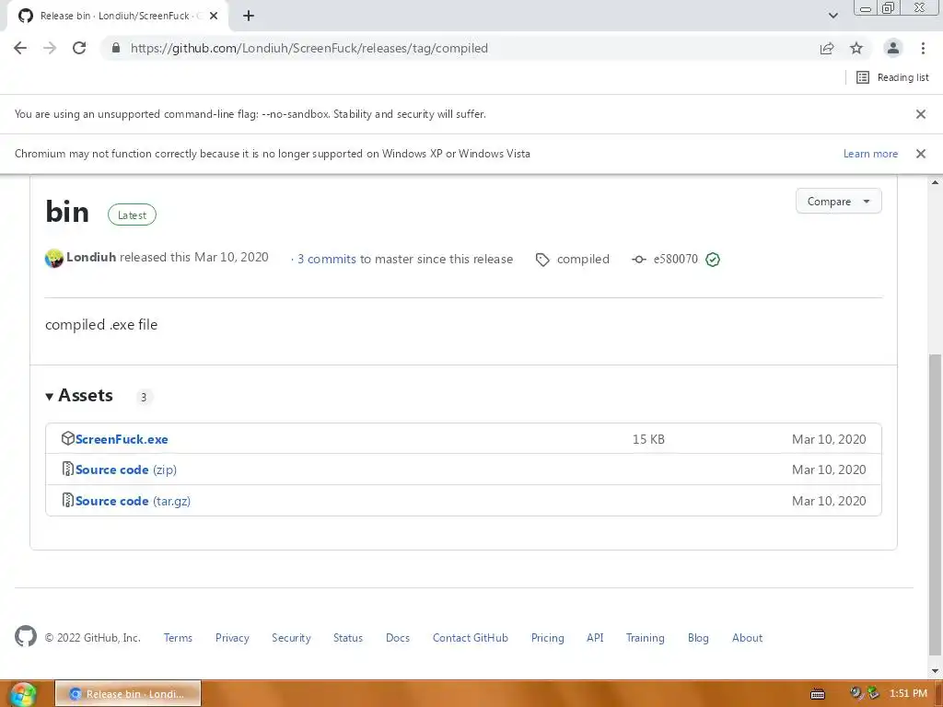Click scrollbar down arrow
Image resolution: width=943 pixels, height=707 pixels.
click(936, 671)
